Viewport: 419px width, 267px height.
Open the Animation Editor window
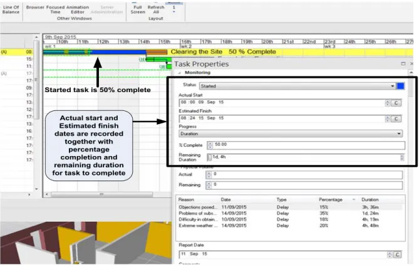click(78, 9)
